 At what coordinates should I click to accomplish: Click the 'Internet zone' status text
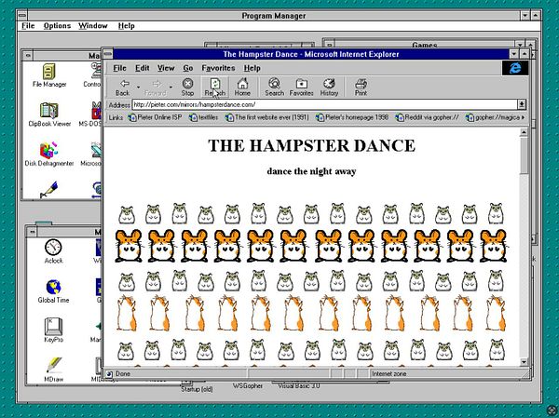pyautogui.click(x=389, y=374)
